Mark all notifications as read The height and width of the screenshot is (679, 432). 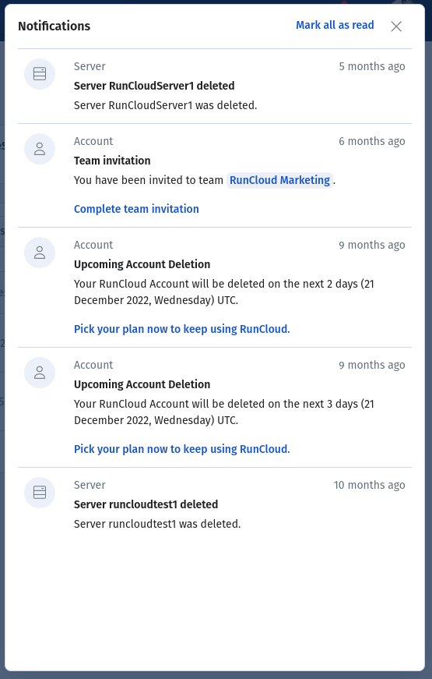(x=335, y=25)
